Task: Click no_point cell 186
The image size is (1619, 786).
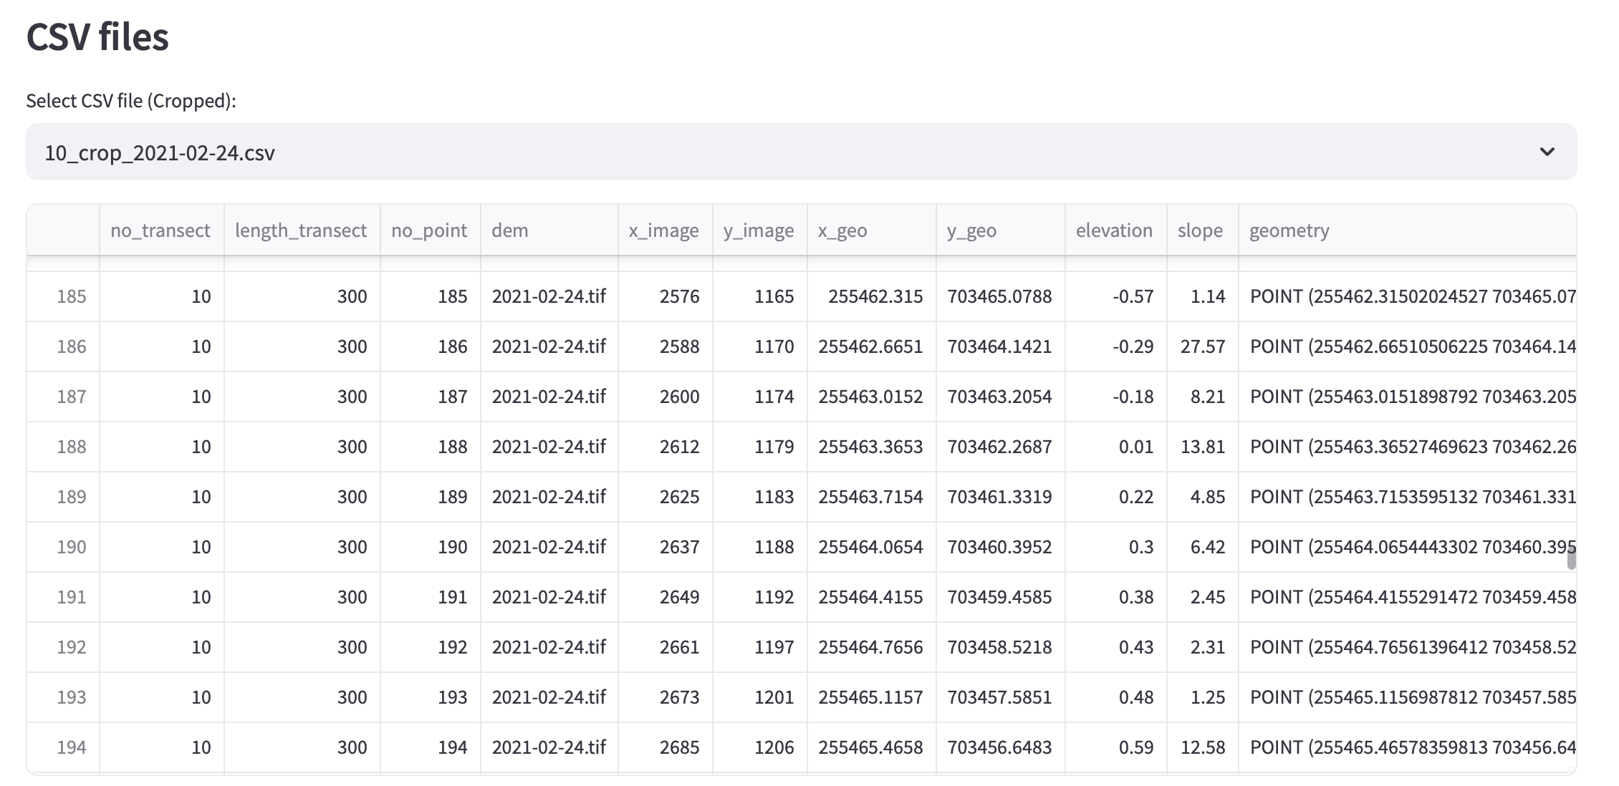Action: click(x=431, y=346)
